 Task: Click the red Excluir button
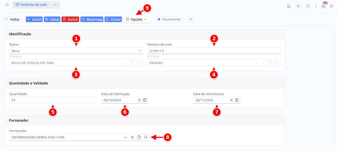[x=70, y=19]
